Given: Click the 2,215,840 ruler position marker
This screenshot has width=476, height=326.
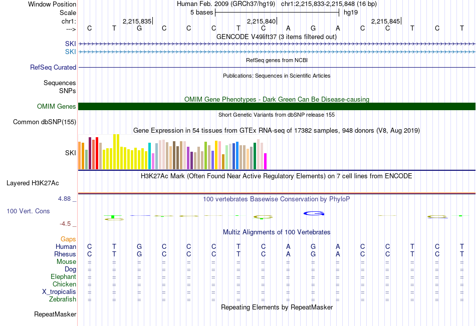Looking at the screenshot, I should [x=262, y=22].
